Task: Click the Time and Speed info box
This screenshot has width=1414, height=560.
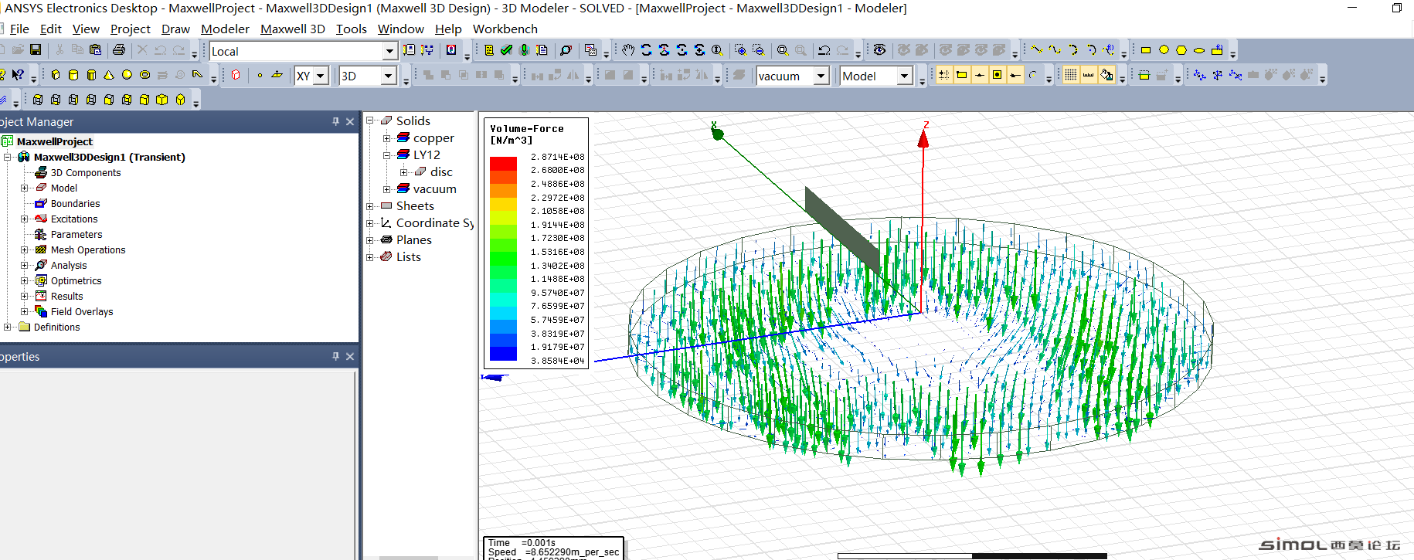Action: tap(553, 548)
